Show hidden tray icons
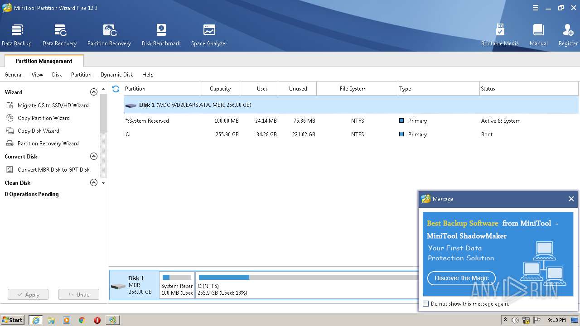The width and height of the screenshot is (580, 326). point(505,320)
